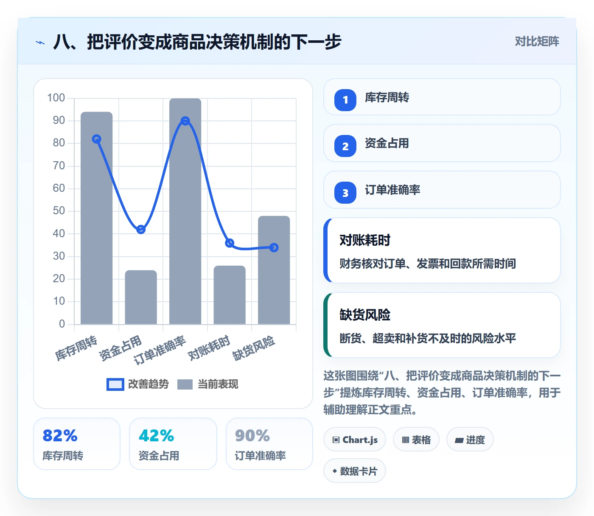Click the y-axis value 50
The height and width of the screenshot is (516, 594).
coord(59,211)
